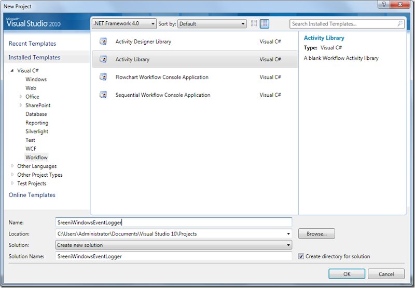Click 'A blank Workflow Activity library' description

[x=341, y=58]
